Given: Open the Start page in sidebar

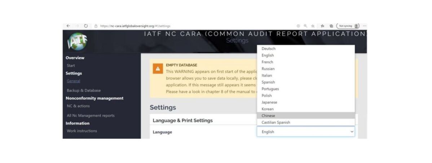Looking at the screenshot, I should coord(71,66).
